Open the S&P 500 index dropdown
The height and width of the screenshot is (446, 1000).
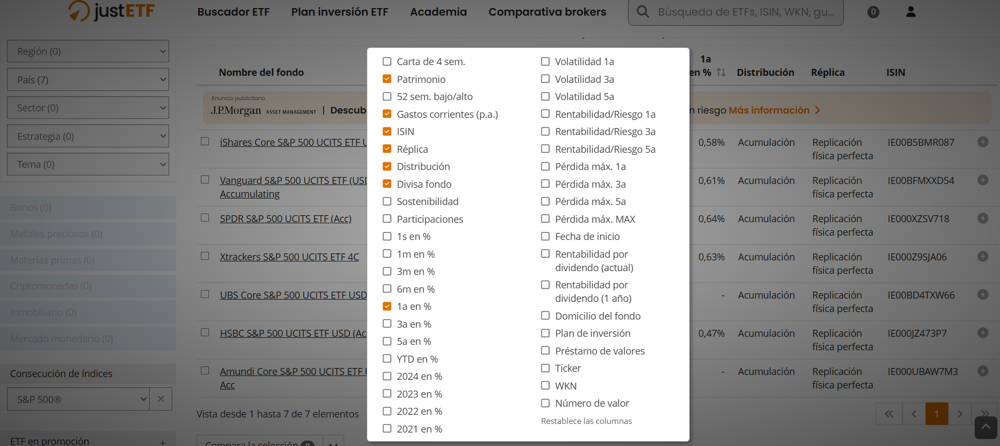tap(78, 399)
